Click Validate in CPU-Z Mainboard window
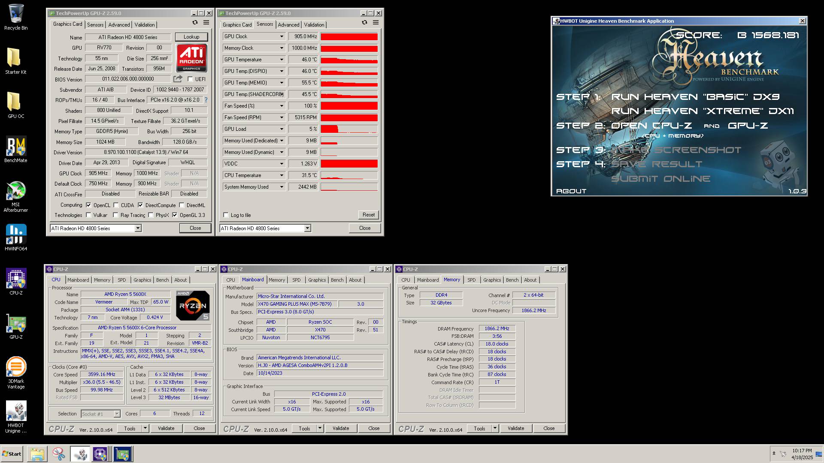 [x=341, y=428]
